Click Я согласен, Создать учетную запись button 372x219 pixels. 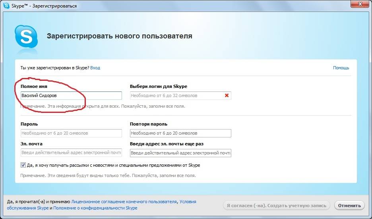276,206
